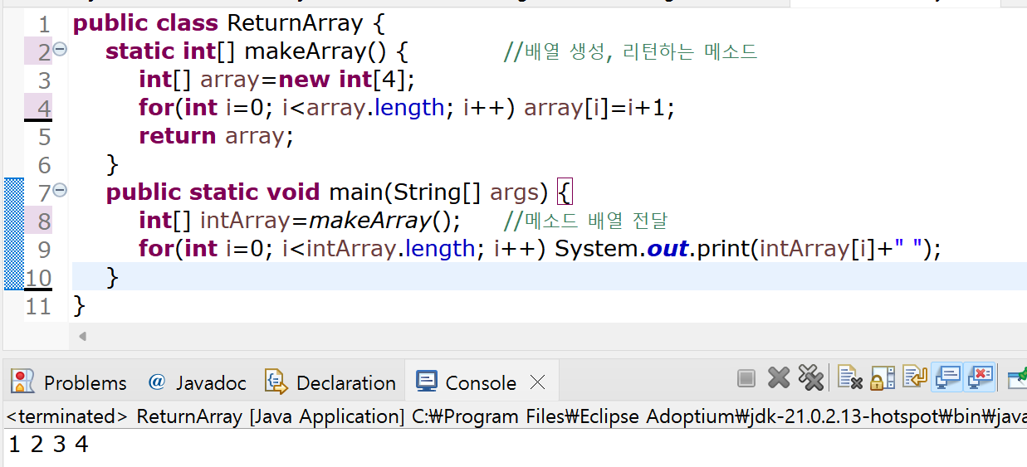Click the Problems tab icon
Image resolution: width=1027 pixels, height=467 pixels.
pyautogui.click(x=22, y=382)
